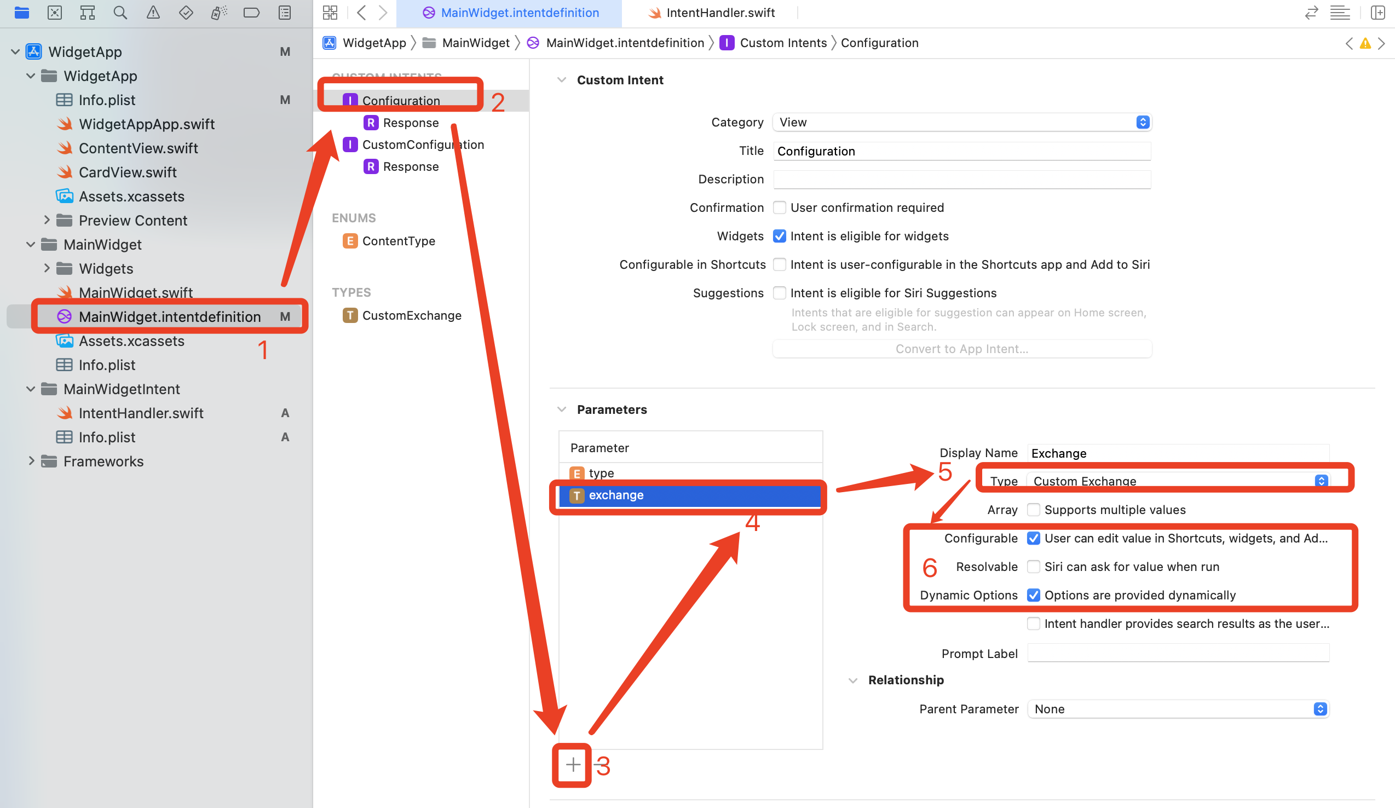Open IntentHandler.swift in navigator

(141, 413)
